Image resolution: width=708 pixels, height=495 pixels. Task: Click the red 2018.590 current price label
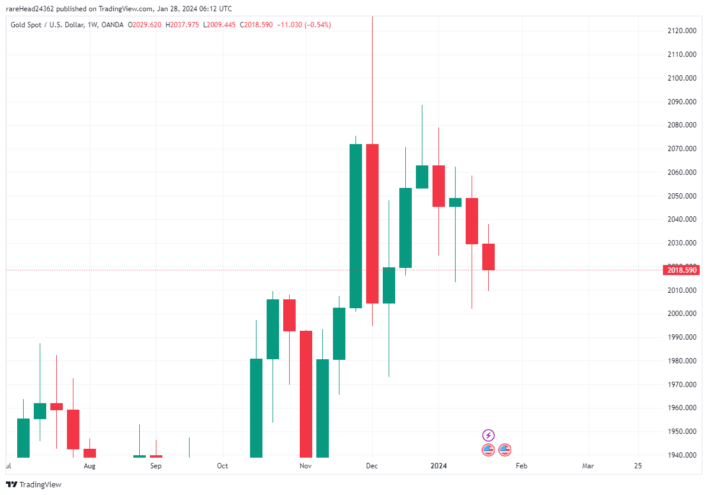(681, 270)
